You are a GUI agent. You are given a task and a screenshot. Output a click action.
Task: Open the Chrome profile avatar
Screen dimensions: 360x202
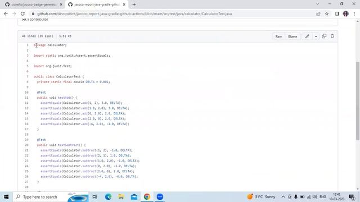click(x=346, y=13)
